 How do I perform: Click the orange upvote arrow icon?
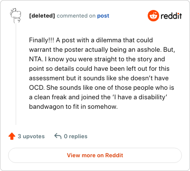12,136
